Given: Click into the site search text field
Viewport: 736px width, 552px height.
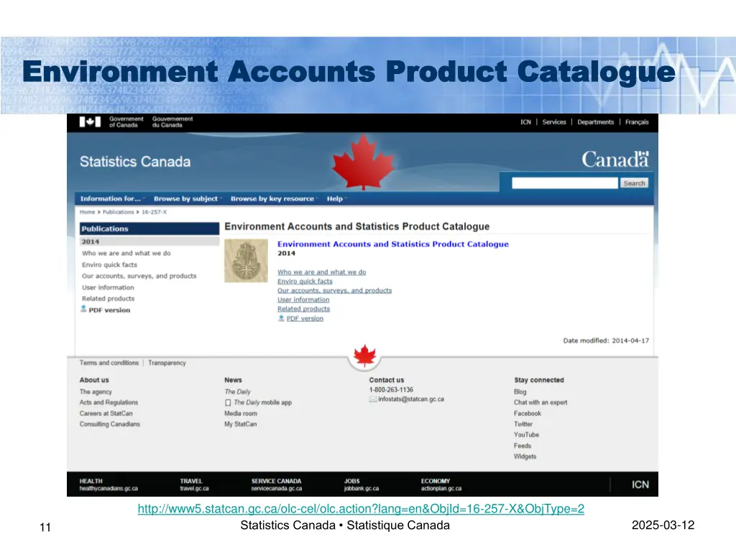Looking at the screenshot, I should [x=565, y=183].
